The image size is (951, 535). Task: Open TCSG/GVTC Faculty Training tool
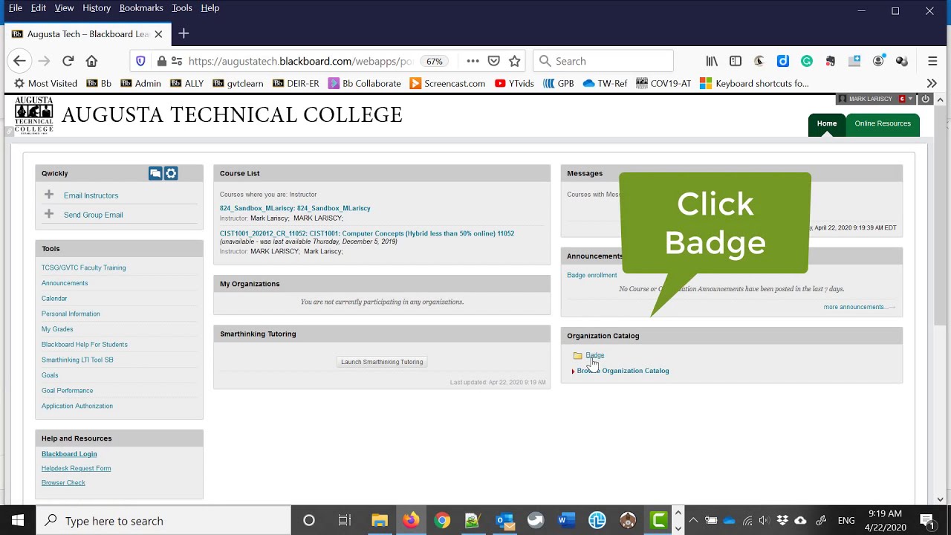click(x=83, y=267)
